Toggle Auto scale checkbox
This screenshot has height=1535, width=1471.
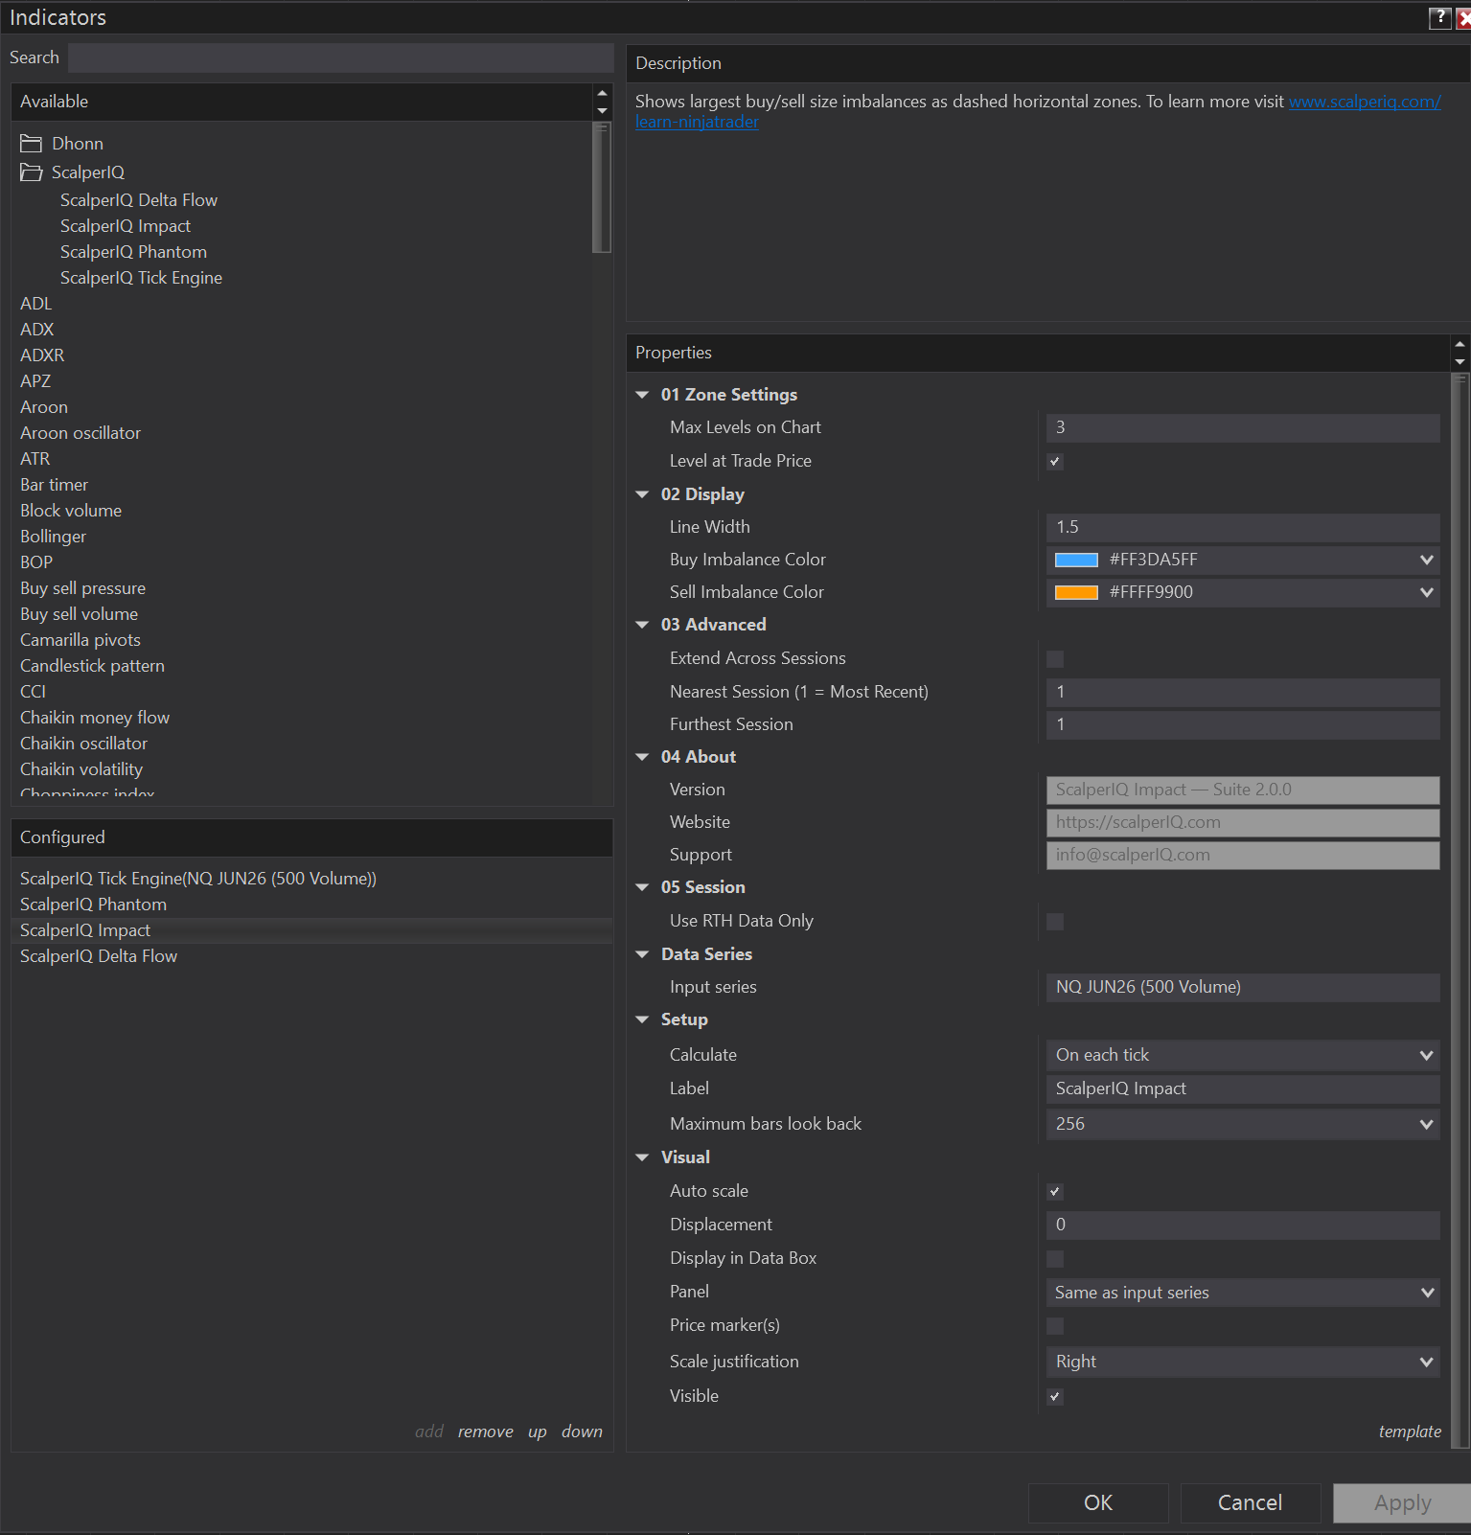click(1055, 1192)
